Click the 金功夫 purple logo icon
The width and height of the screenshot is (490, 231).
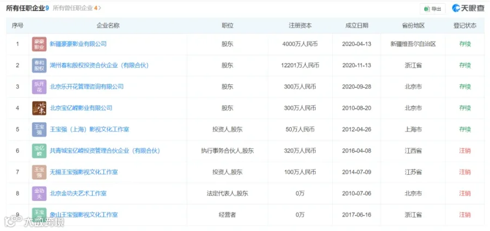coord(39,193)
